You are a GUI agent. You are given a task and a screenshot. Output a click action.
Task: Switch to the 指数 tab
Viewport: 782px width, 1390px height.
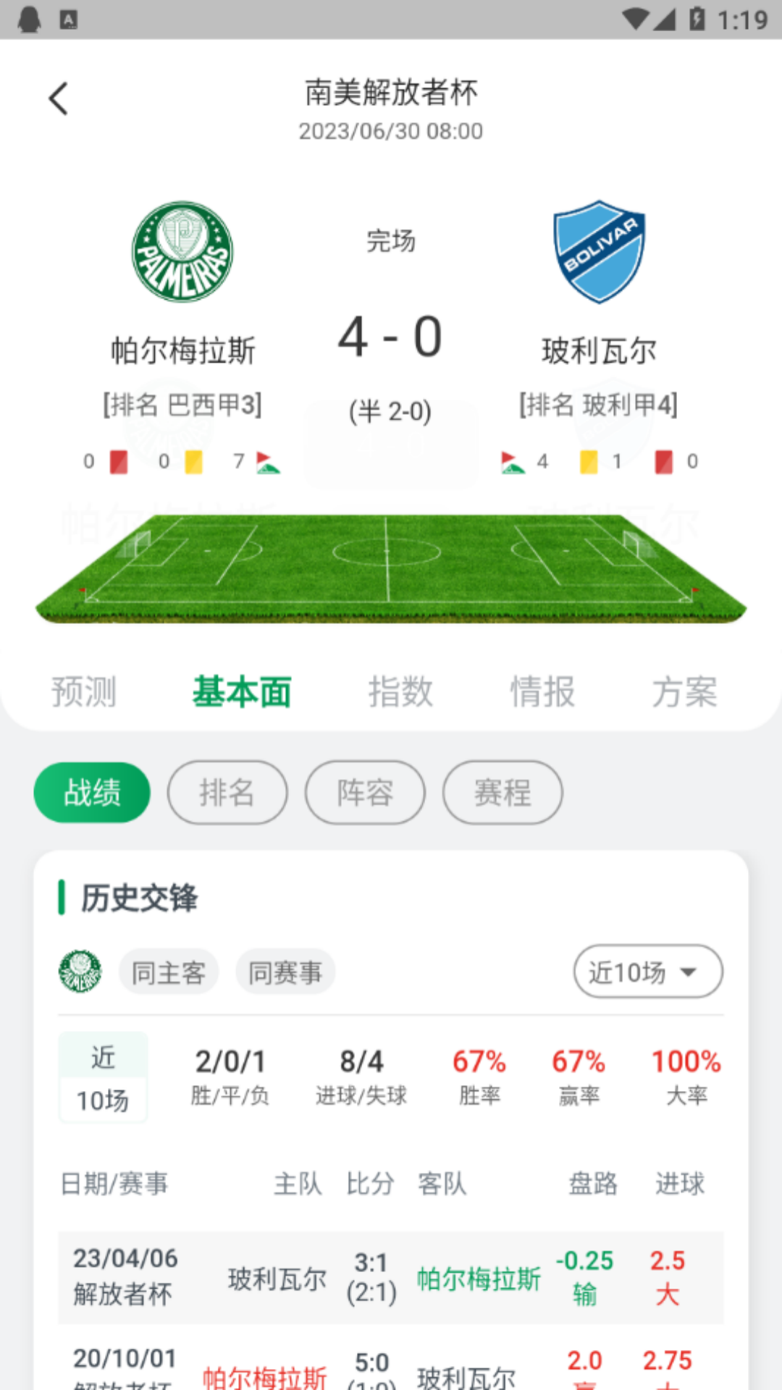(x=400, y=691)
